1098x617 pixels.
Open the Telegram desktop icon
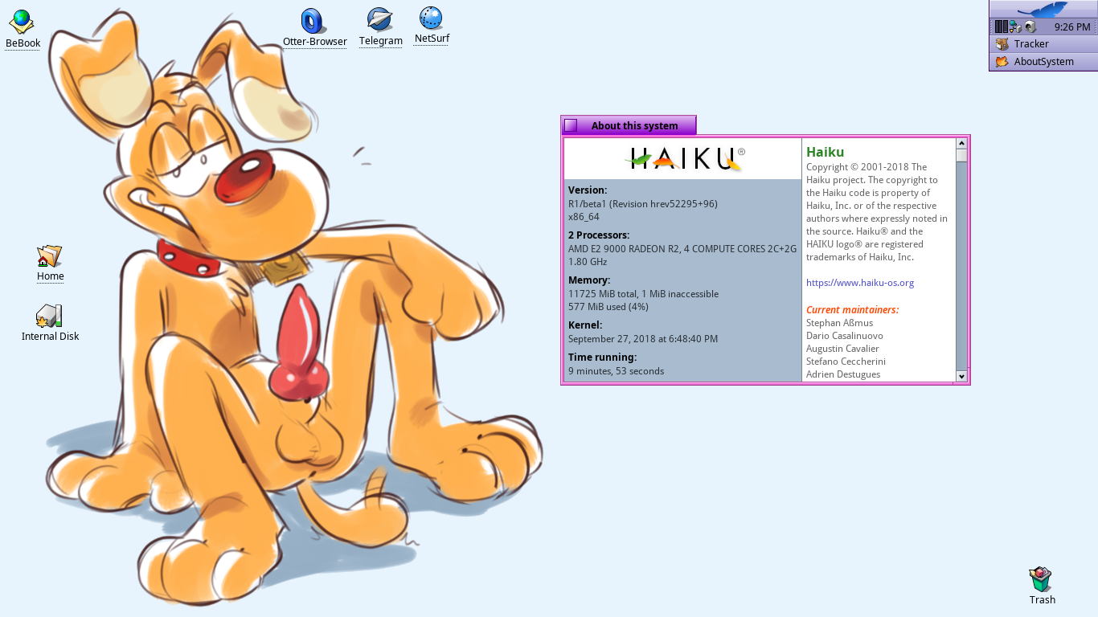380,21
